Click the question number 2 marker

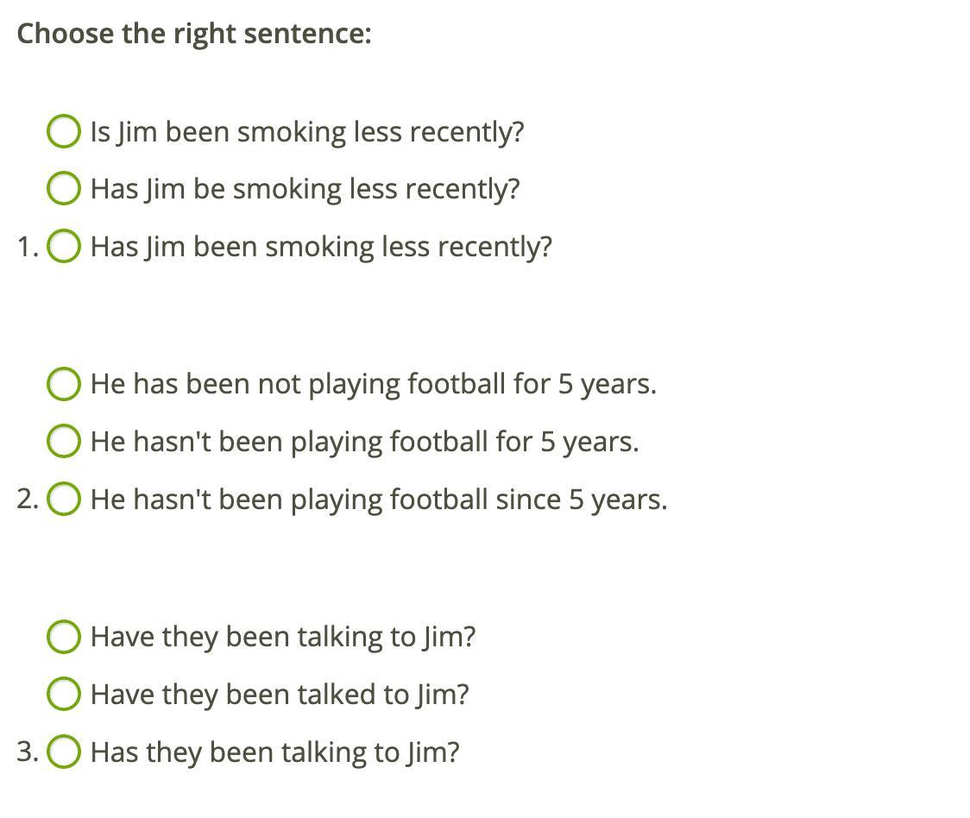pos(28,499)
